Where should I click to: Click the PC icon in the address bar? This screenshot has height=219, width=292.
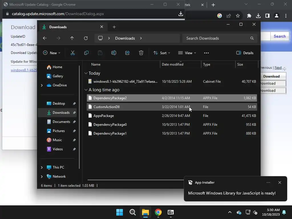pos(100,38)
